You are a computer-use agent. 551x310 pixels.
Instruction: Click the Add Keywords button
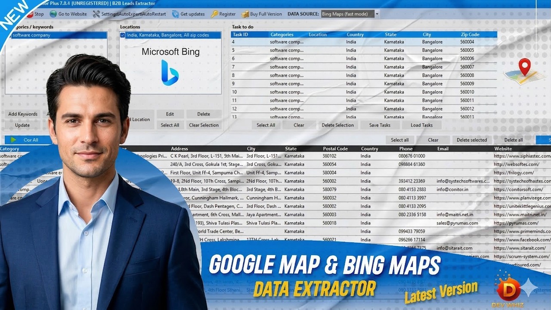(23, 114)
